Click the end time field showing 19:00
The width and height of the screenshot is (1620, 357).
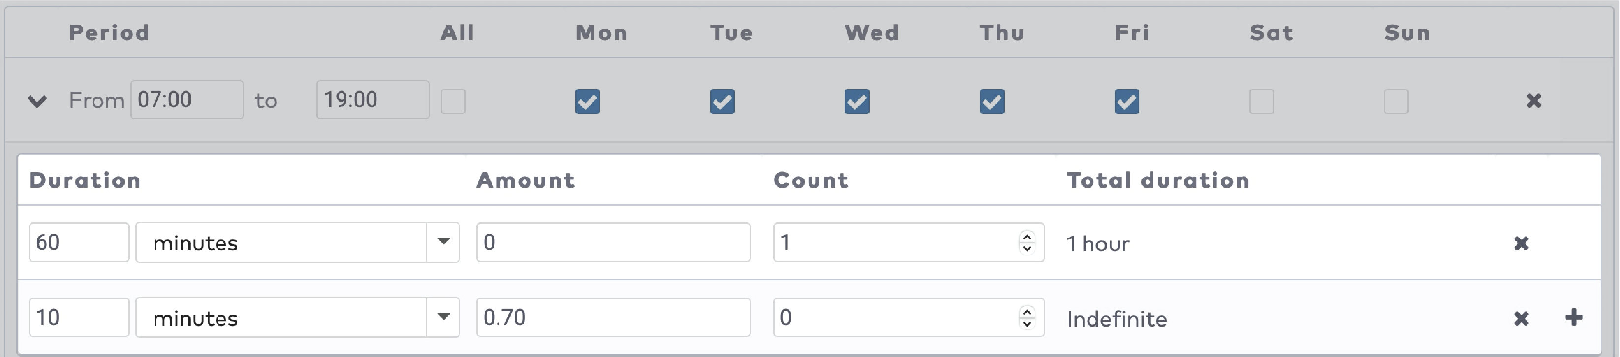coord(373,99)
